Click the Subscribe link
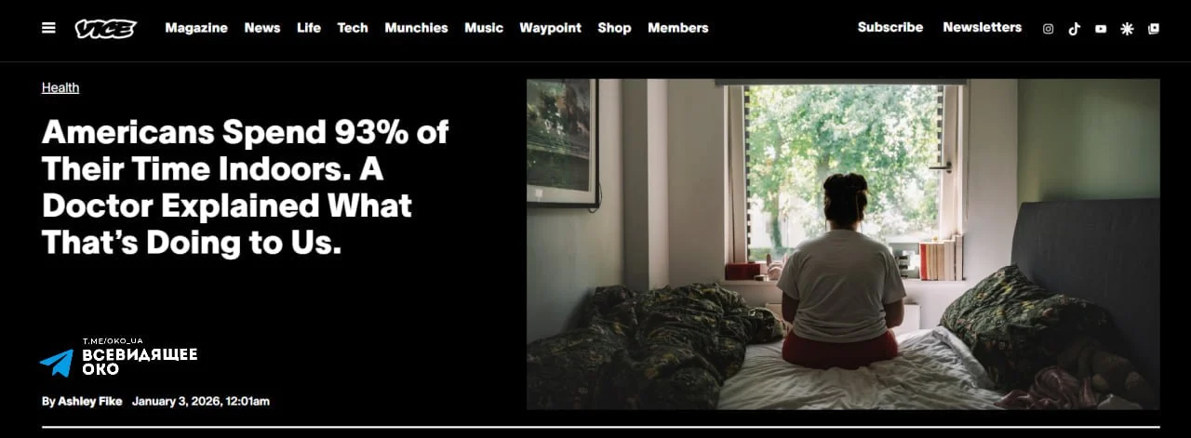This screenshot has width=1191, height=438. pyautogui.click(x=890, y=27)
